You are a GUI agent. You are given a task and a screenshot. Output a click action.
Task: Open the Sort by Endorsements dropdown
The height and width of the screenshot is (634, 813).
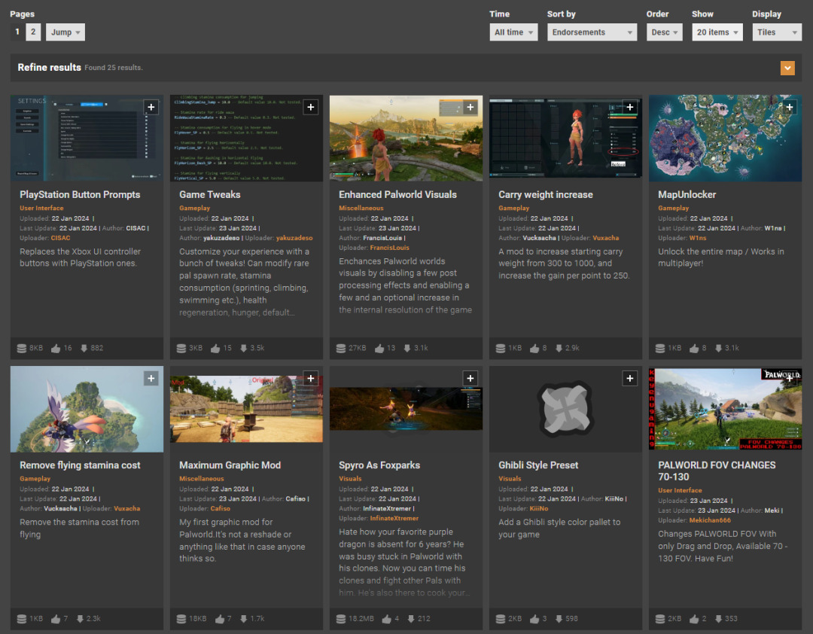point(592,32)
